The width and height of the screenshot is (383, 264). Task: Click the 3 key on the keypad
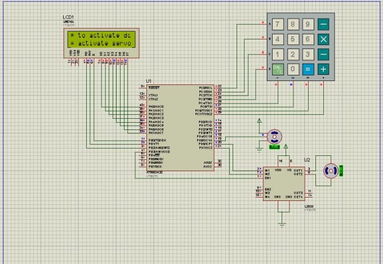(308, 54)
